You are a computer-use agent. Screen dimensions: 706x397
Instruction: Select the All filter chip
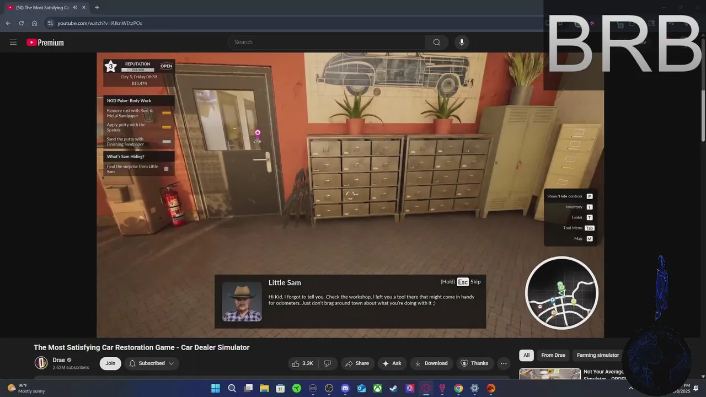[x=527, y=355]
